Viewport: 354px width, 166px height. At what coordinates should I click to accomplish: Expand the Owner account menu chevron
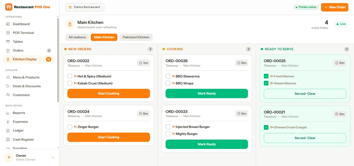click(53, 157)
